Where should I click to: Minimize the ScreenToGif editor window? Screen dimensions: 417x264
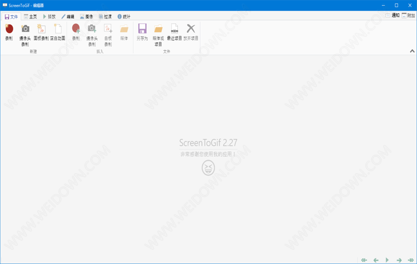pos(383,5)
